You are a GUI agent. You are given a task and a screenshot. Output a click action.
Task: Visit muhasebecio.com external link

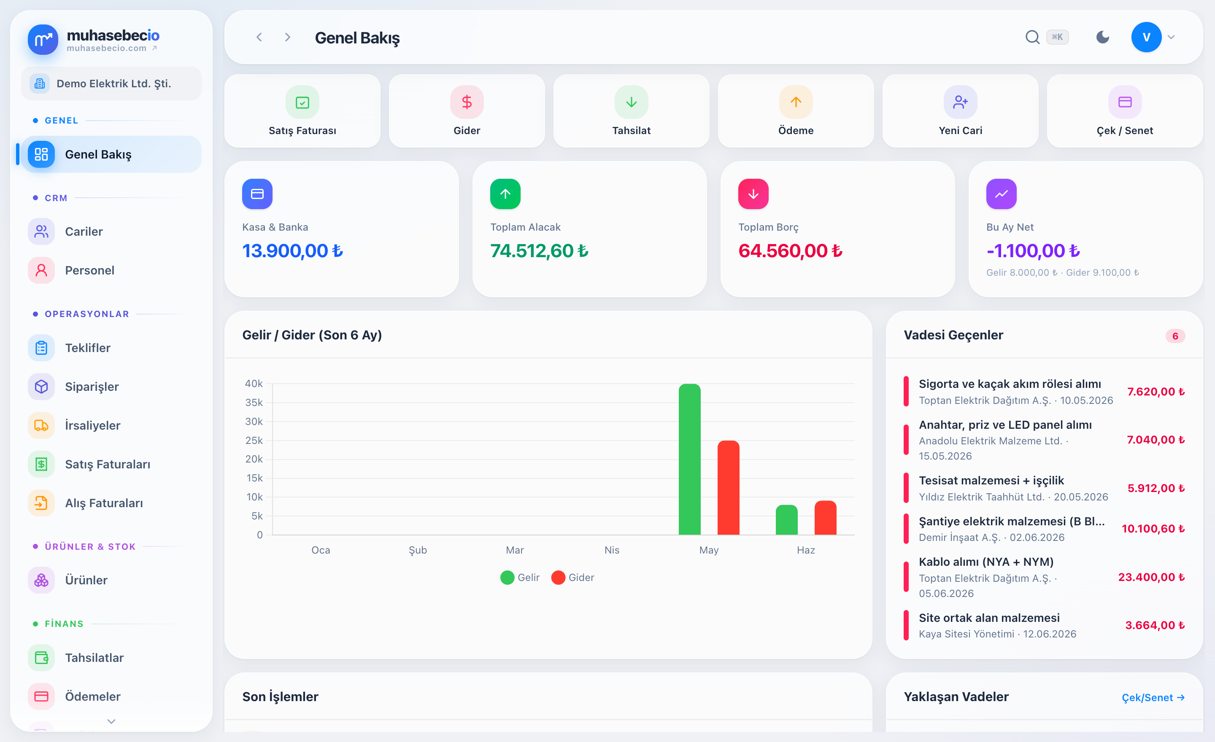112,48
